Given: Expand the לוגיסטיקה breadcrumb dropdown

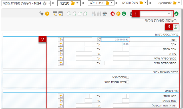Looking at the screenshot, I should [x=179, y=3].
